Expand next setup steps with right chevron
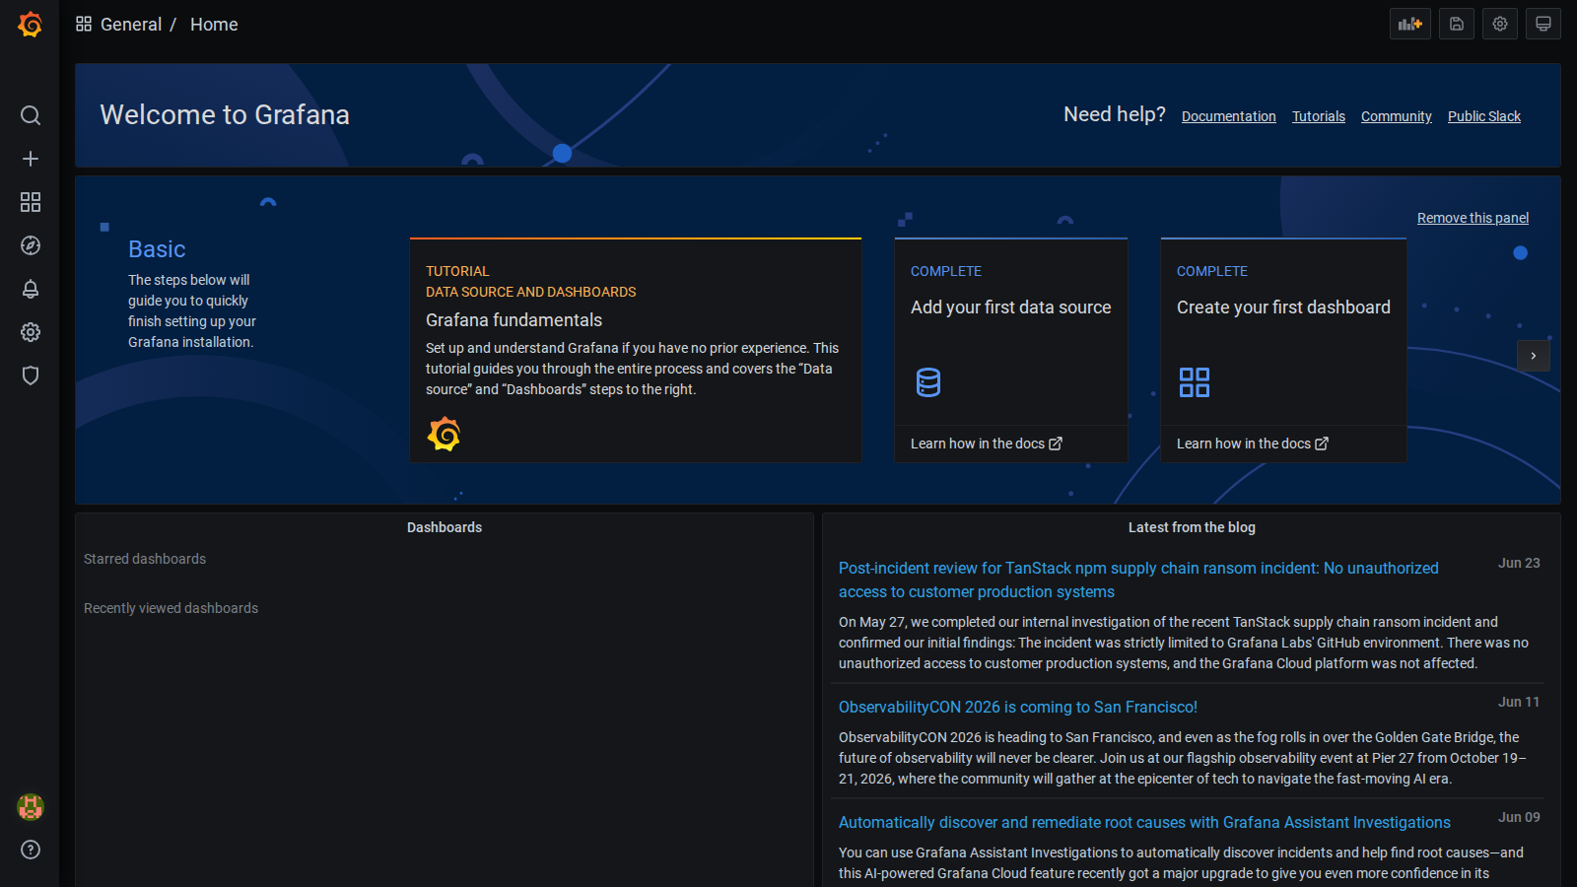This screenshot has width=1577, height=887. click(x=1534, y=356)
